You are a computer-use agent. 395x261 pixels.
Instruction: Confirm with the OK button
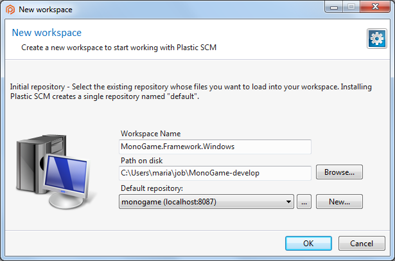[308, 244]
